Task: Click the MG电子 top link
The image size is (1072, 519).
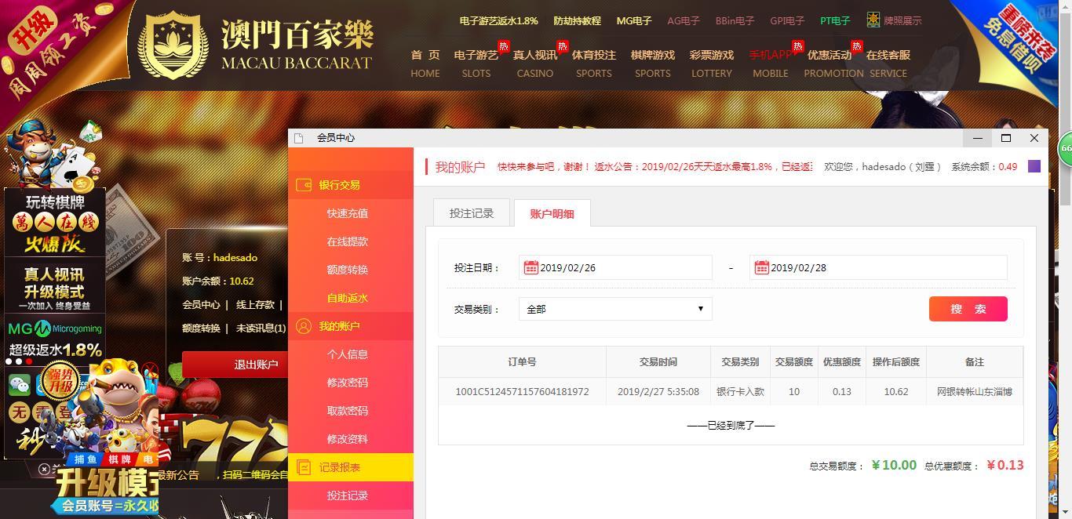Action: coord(634,21)
